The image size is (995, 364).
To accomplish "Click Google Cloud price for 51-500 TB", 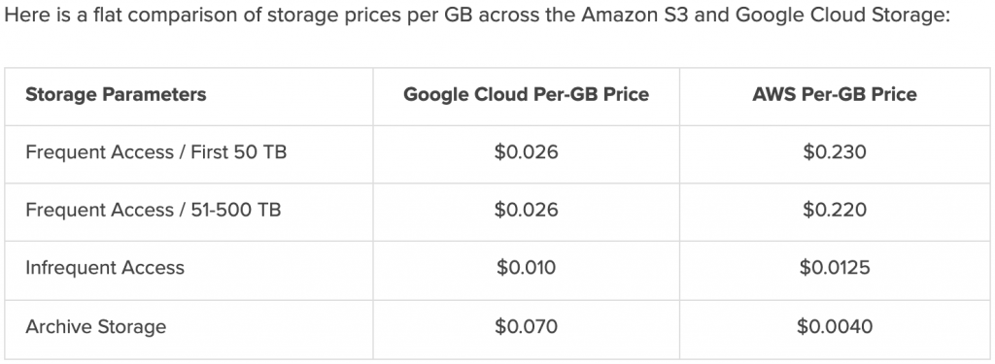I will [526, 210].
